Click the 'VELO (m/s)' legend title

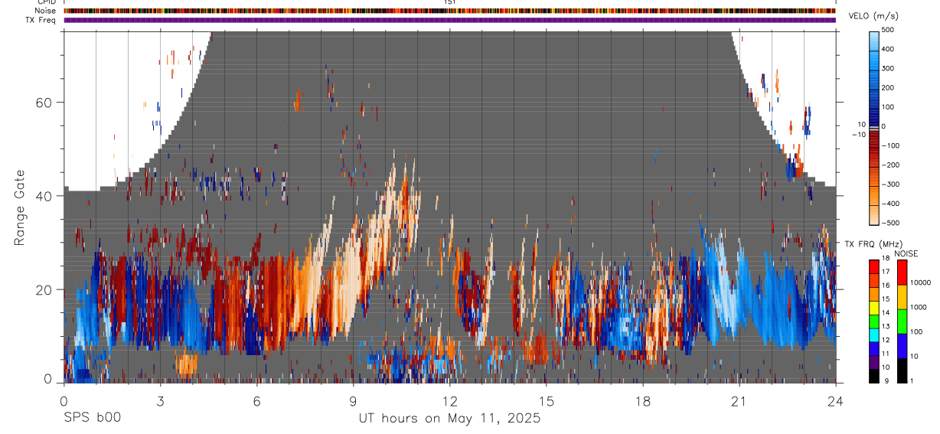pyautogui.click(x=875, y=16)
